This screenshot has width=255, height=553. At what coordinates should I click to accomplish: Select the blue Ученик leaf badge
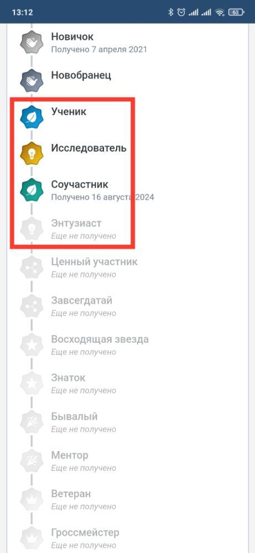(x=32, y=117)
